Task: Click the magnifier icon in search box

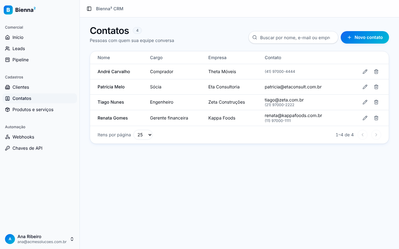Action: (255, 37)
